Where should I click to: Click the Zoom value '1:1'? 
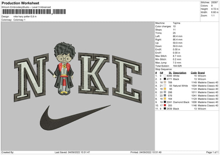tap(213, 15)
